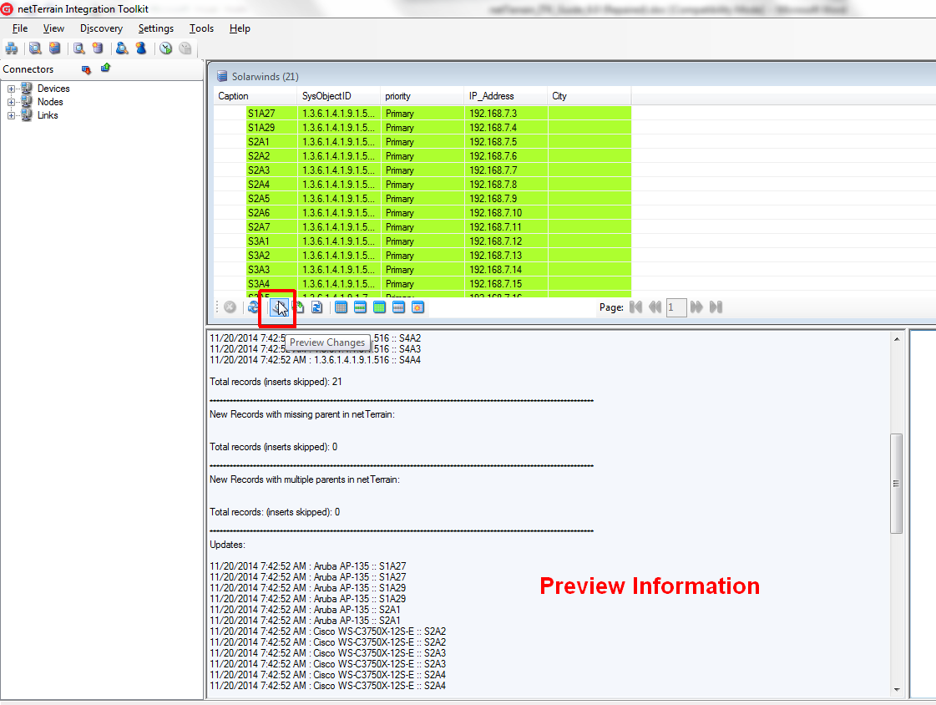Screen dimensions: 936x705
Task: Open the Tools menu
Action: (x=201, y=28)
